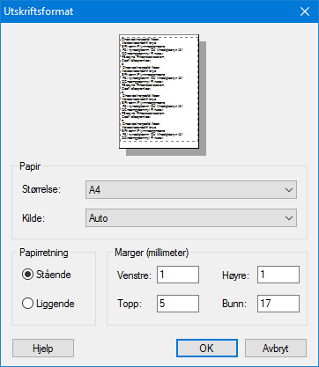Click the Utskriftsformat title bar
The width and height of the screenshot is (319, 367).
pyautogui.click(x=147, y=11)
